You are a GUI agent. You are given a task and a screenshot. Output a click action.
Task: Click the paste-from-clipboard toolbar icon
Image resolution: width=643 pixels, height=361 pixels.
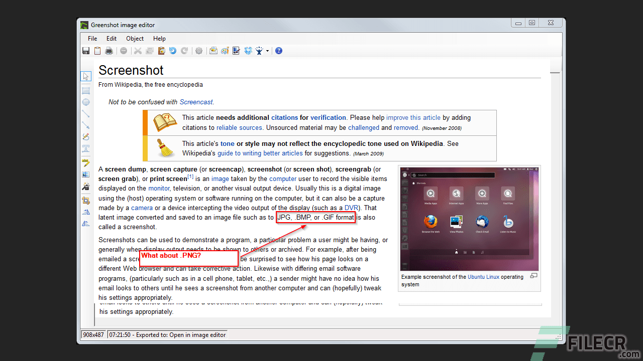(161, 51)
